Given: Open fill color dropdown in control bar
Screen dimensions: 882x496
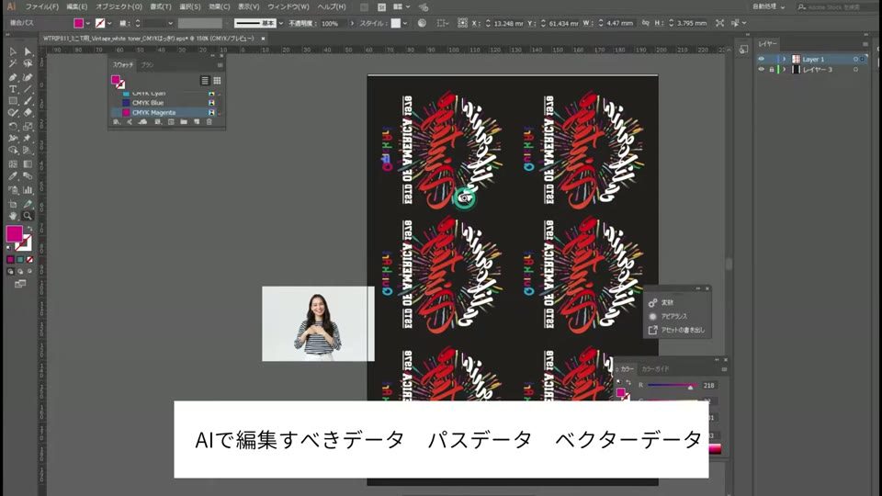Looking at the screenshot, I should pos(88,24).
